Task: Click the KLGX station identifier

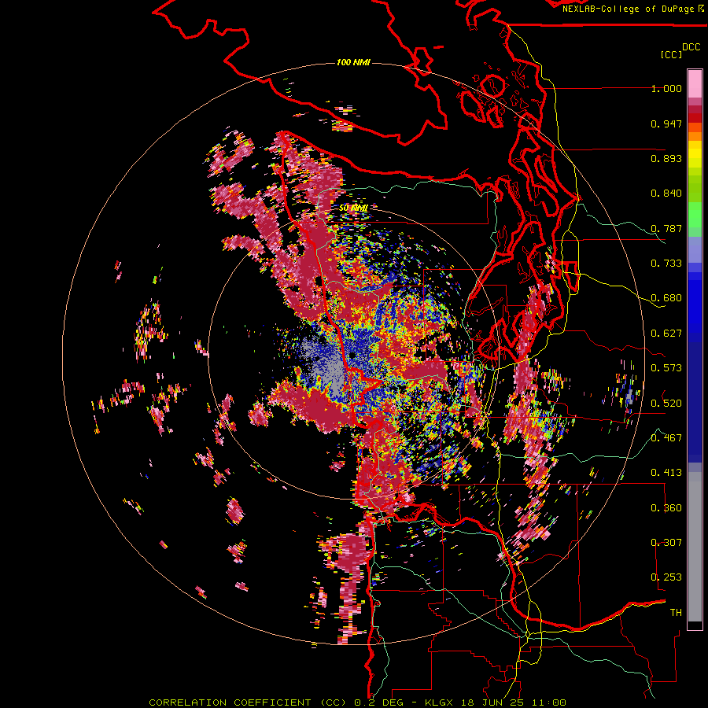Action: (441, 702)
